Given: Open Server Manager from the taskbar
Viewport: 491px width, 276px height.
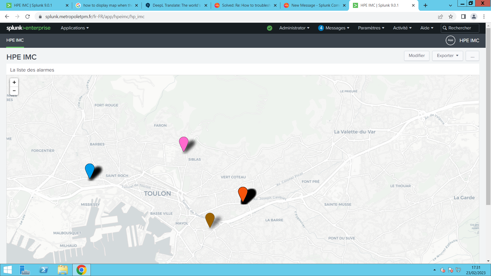Looking at the screenshot, I should point(25,270).
